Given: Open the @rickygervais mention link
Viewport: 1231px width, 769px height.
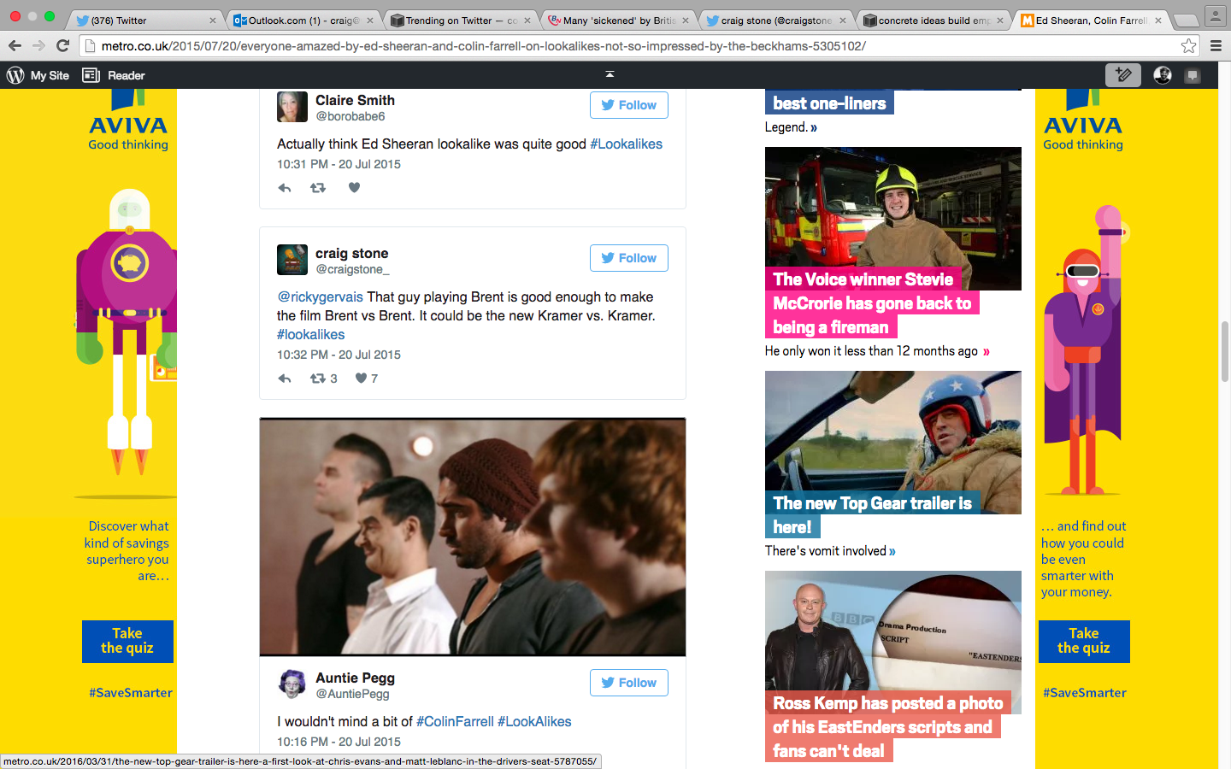Looking at the screenshot, I should (320, 296).
